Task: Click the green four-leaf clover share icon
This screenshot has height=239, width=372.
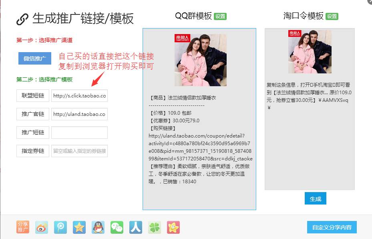Action: pyautogui.click(x=155, y=227)
